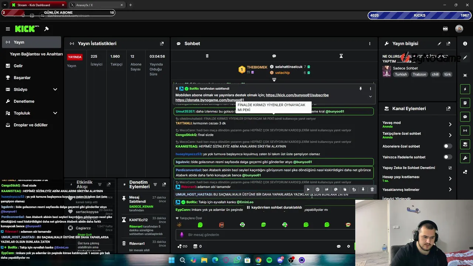
Task: Open pinned message three-dot menu
Action: [370, 89]
